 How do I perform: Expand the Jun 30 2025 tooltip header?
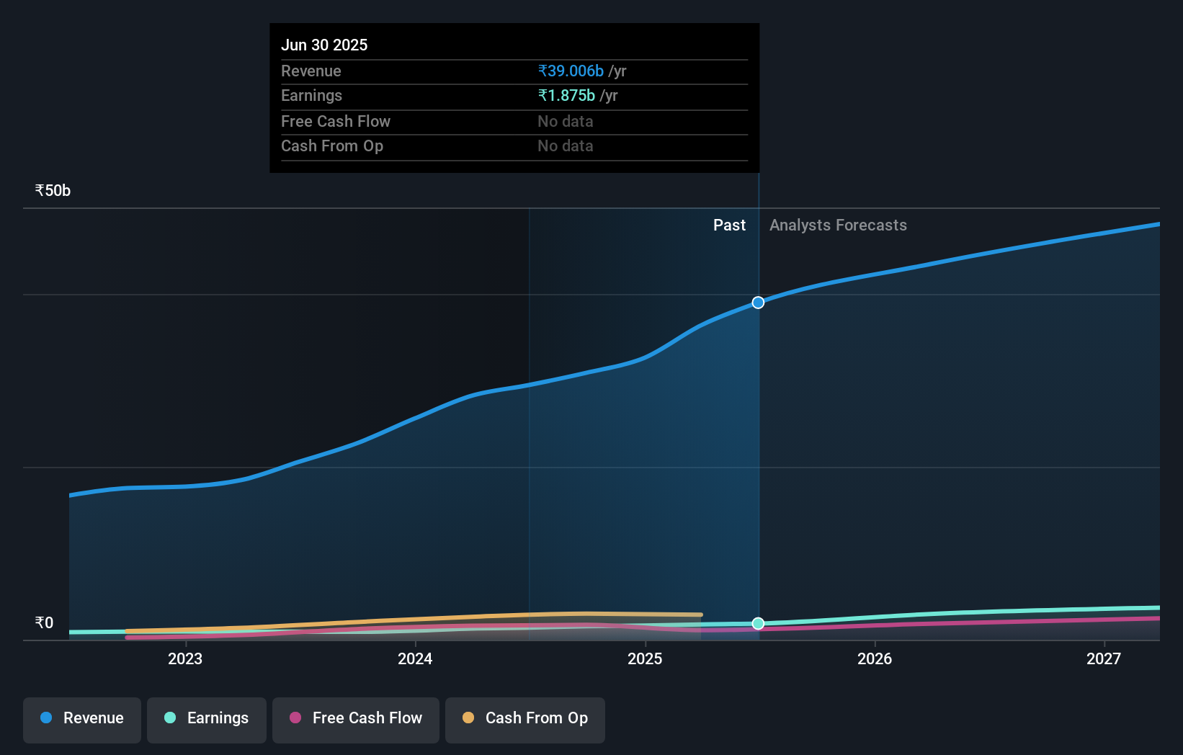pyautogui.click(x=325, y=45)
